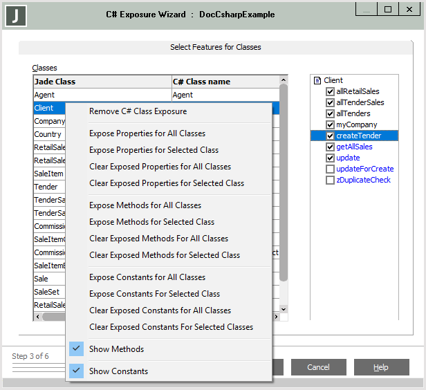
Task: Click the class list scroll down arrow
Action: tap(284, 309)
